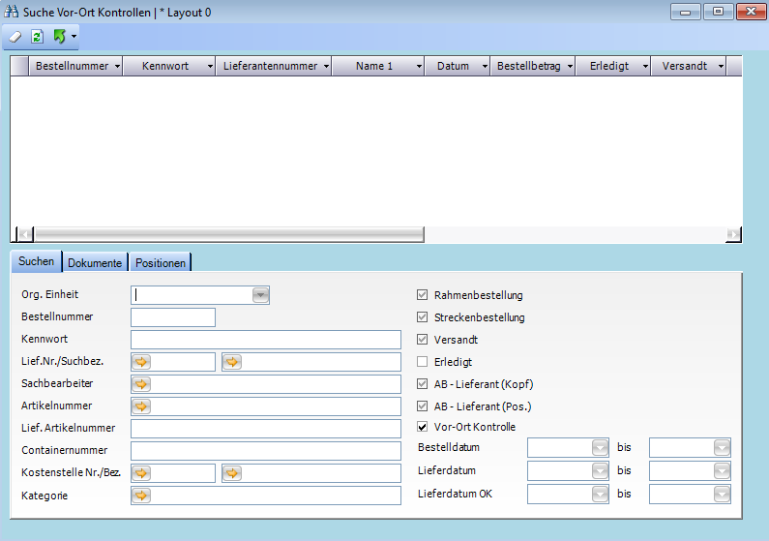Click the eraser clear-fields toolbar icon
The height and width of the screenshot is (541, 769).
(15, 37)
